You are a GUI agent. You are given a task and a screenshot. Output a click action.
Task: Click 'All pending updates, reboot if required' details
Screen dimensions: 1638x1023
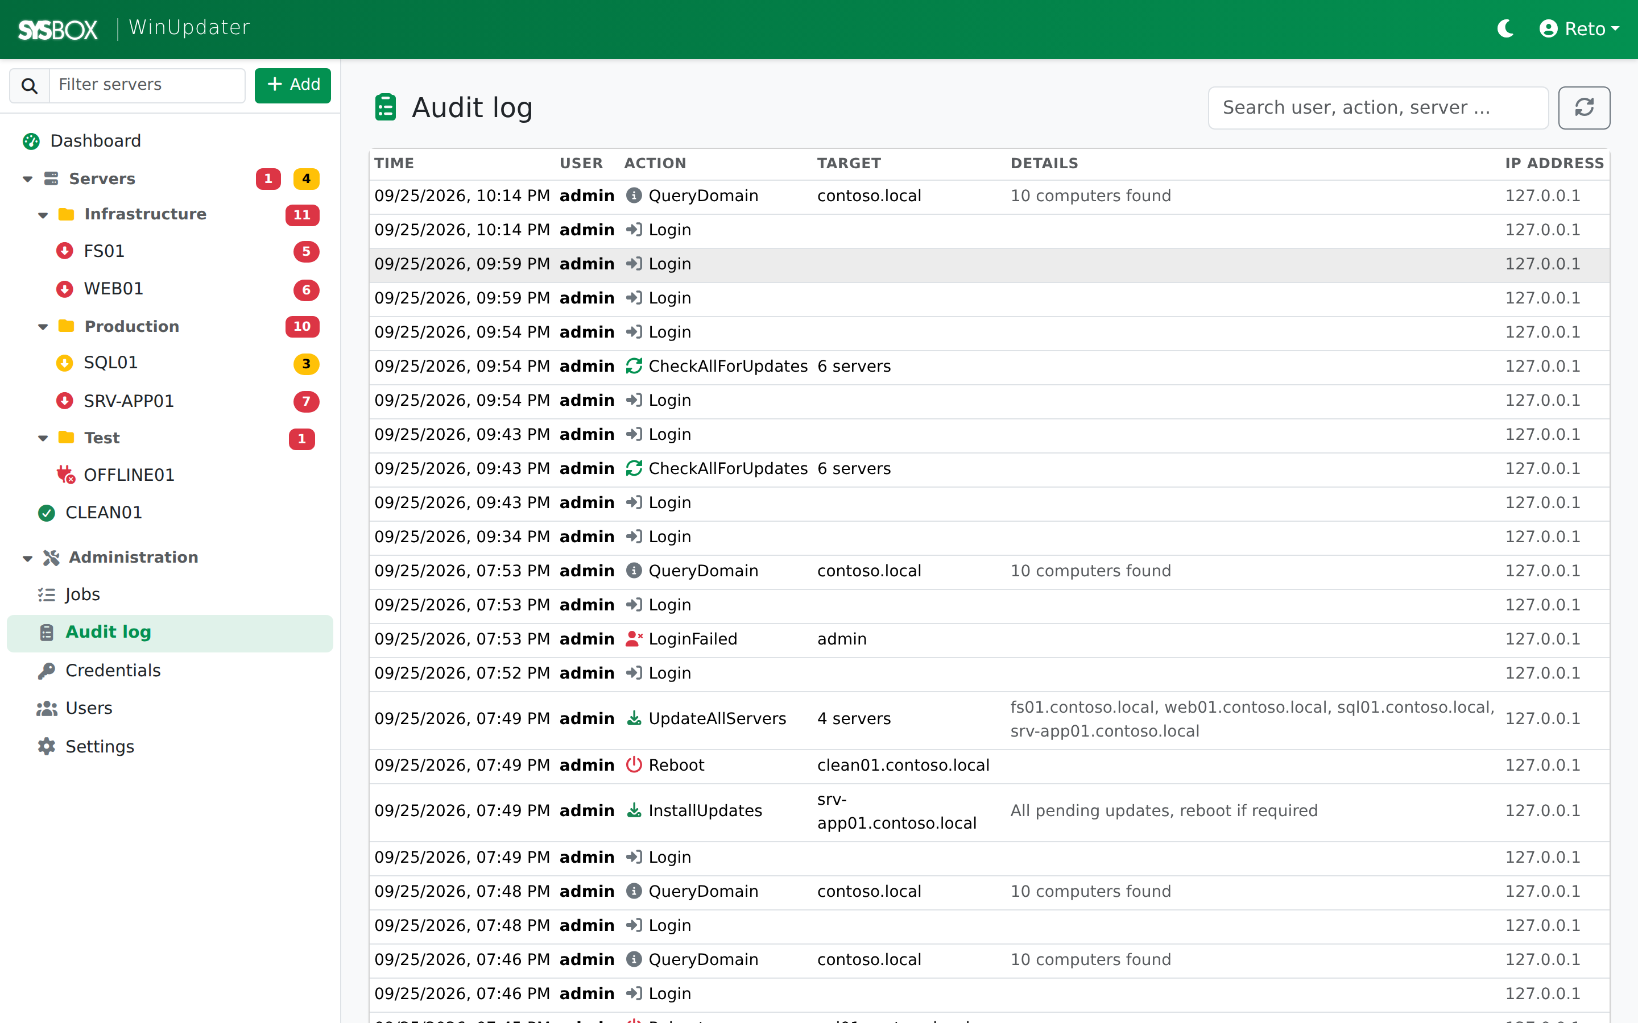pos(1164,810)
